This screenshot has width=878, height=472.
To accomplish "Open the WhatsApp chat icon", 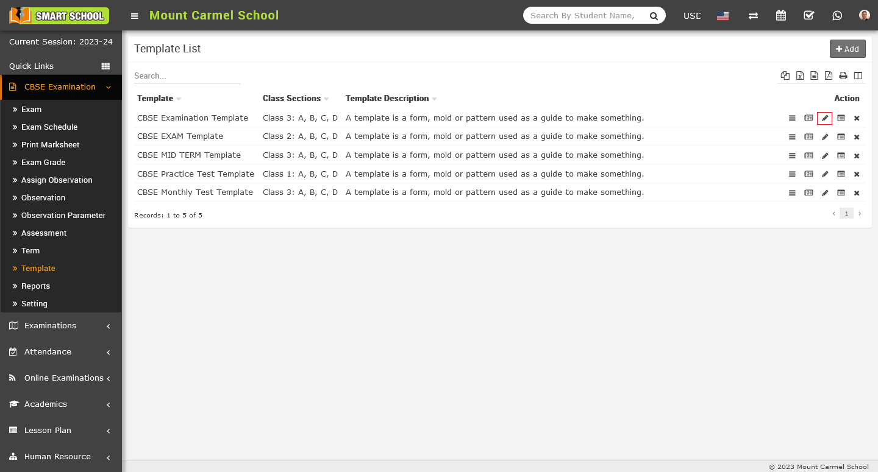I will click(x=837, y=16).
